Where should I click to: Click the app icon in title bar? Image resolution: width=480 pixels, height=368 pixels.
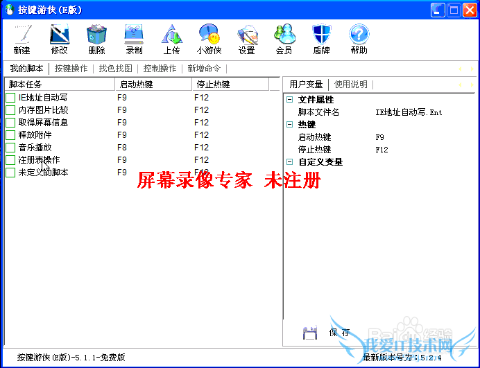10,10
